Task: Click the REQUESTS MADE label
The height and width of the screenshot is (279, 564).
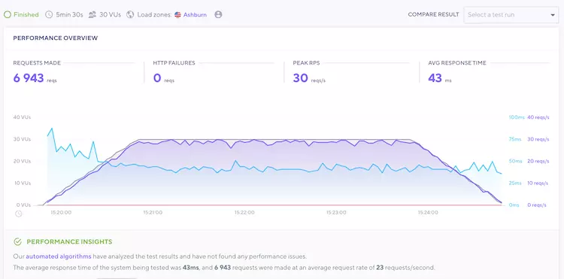Action: coord(37,63)
